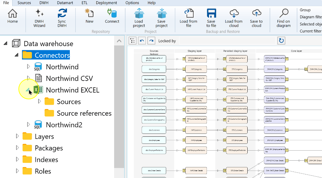Image resolution: width=322 pixels, height=178 pixels.
Task: Click the Source references folder icon
Action: 49,113
